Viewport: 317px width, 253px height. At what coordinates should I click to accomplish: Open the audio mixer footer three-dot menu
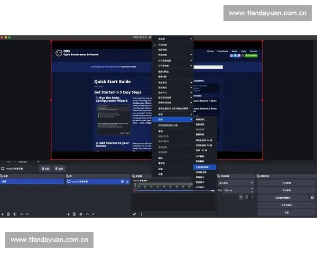[x=141, y=214]
